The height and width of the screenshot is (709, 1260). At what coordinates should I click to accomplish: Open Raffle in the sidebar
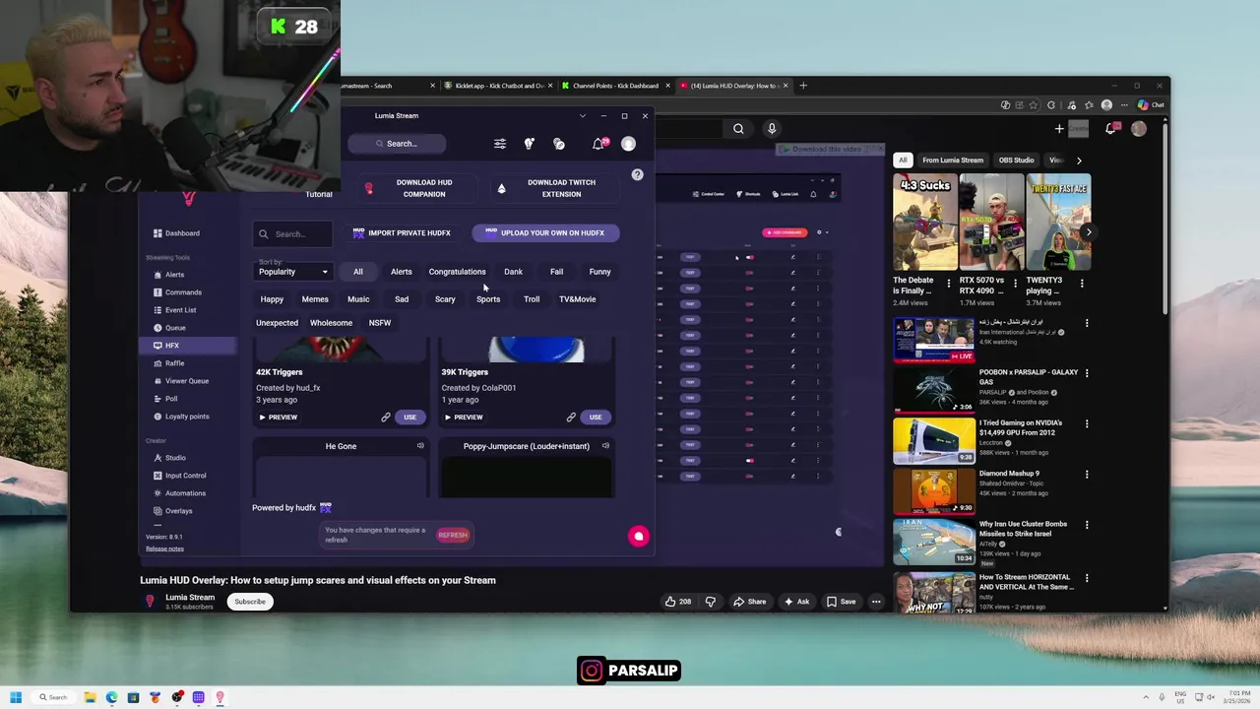[168, 363]
